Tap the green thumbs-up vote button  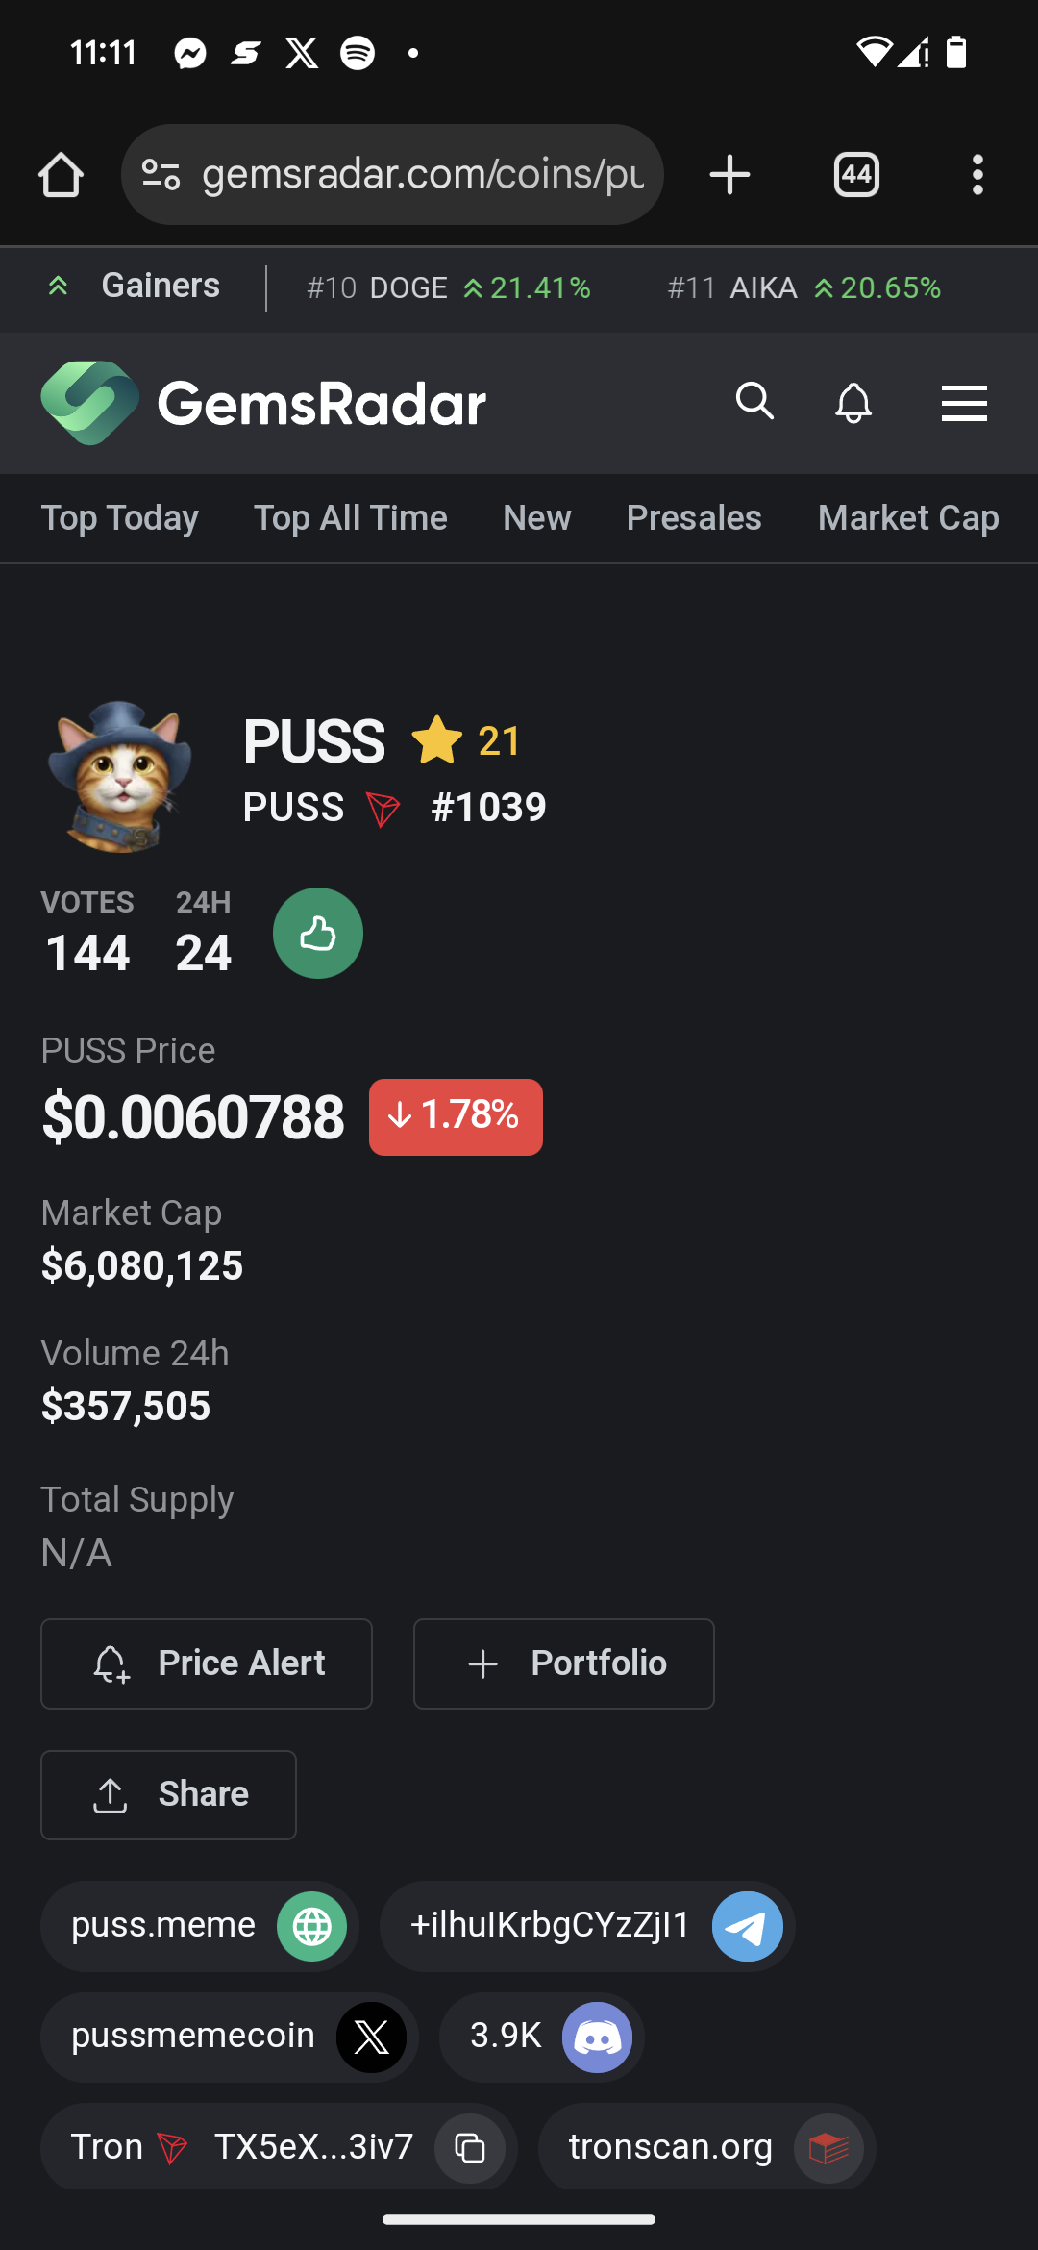tap(318, 934)
